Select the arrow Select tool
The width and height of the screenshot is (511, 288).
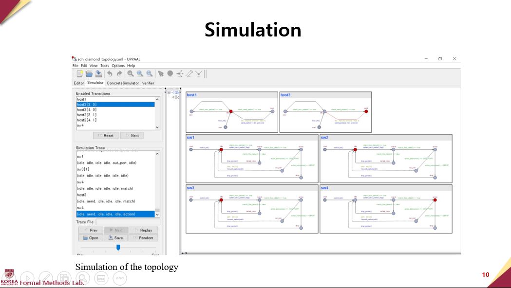tap(161, 74)
